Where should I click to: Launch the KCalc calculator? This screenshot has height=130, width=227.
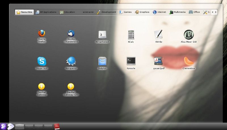(x=131, y=37)
